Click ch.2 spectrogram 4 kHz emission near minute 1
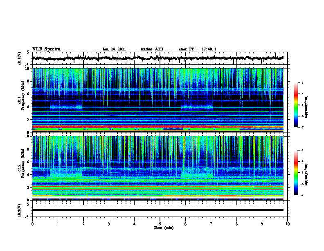This screenshot has width=324, height=251. point(66,174)
